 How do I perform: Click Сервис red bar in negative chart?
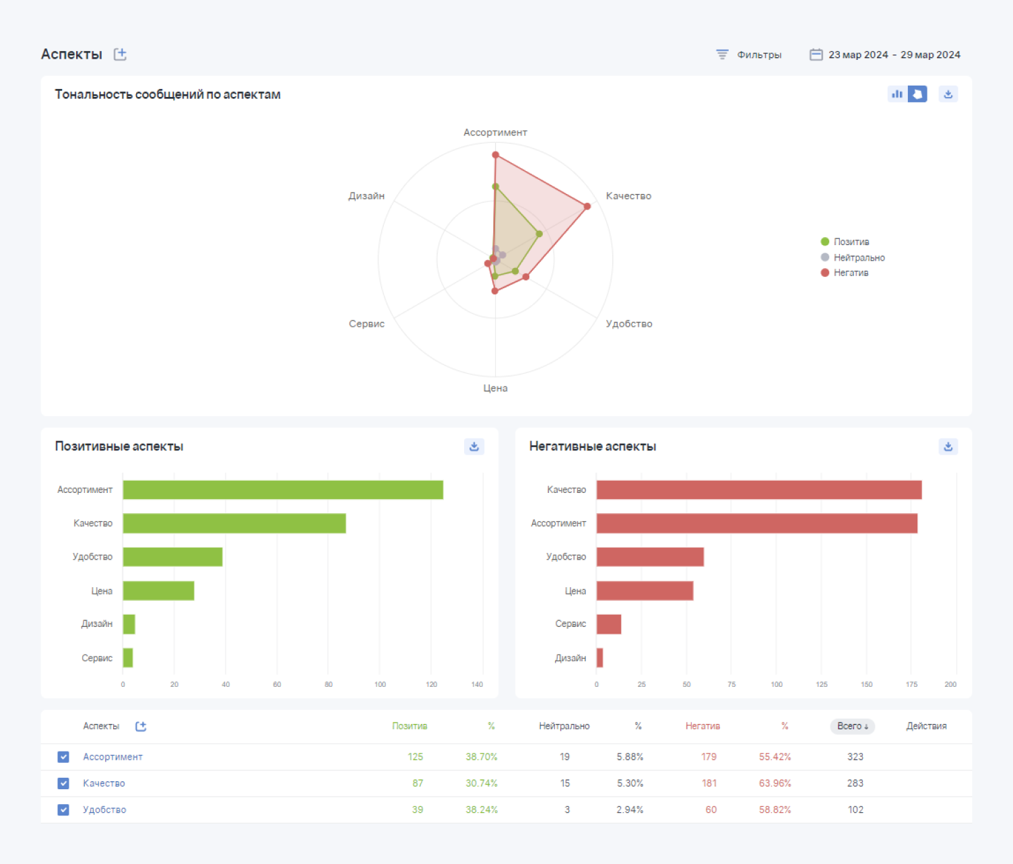click(x=609, y=624)
